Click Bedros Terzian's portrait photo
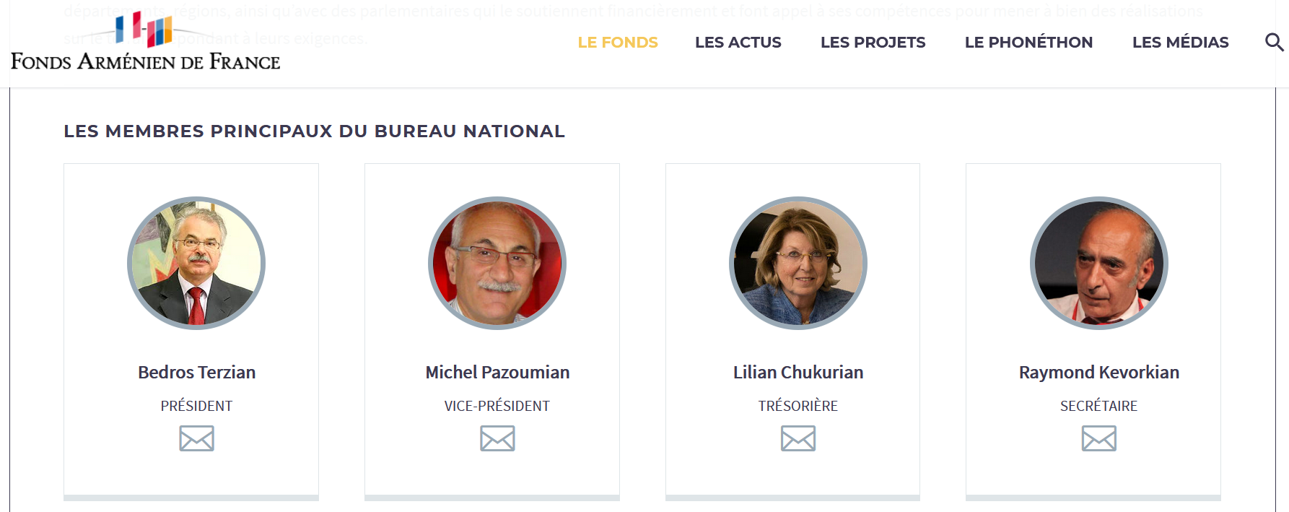The height and width of the screenshot is (512, 1289). [x=196, y=263]
